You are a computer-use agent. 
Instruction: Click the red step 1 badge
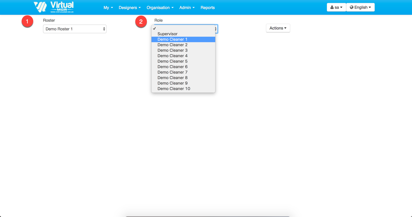coord(27,22)
